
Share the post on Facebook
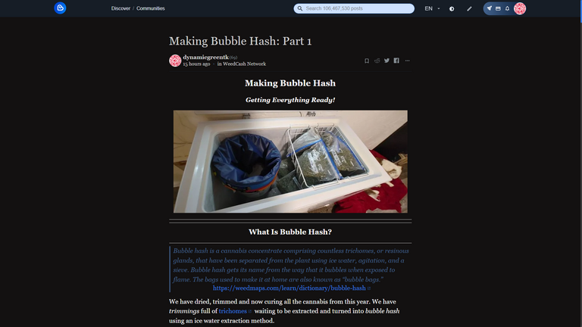tap(396, 61)
